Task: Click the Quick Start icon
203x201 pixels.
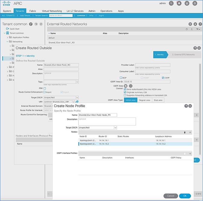Action: click(8, 29)
